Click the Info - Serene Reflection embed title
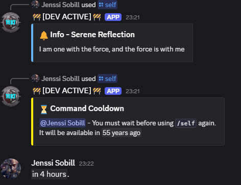This screenshot has width=241, height=185. (92, 35)
